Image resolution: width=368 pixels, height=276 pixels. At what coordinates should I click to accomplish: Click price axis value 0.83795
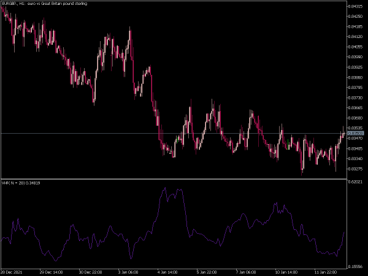[x=355, y=88]
